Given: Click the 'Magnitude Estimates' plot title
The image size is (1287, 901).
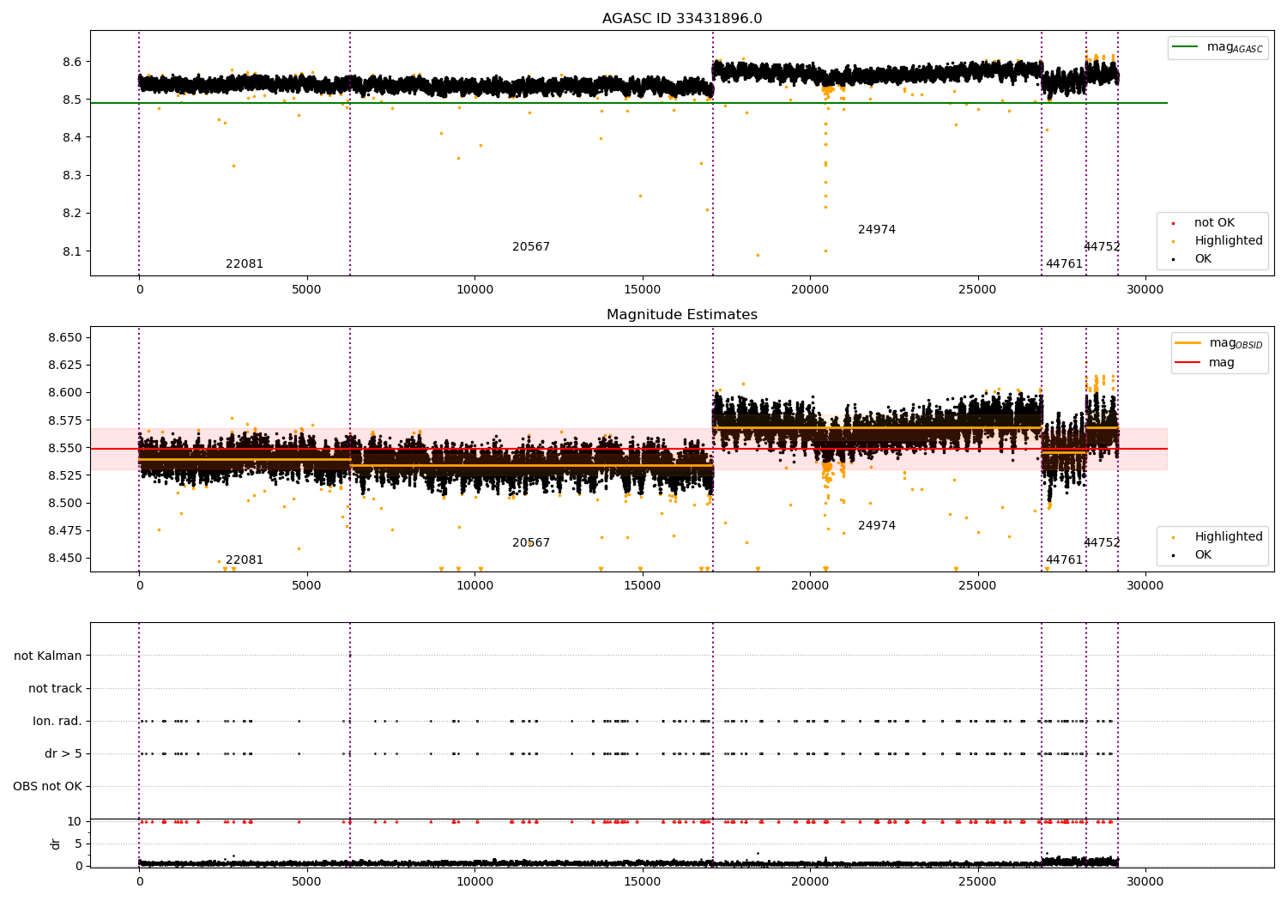Looking at the screenshot, I should click(682, 315).
